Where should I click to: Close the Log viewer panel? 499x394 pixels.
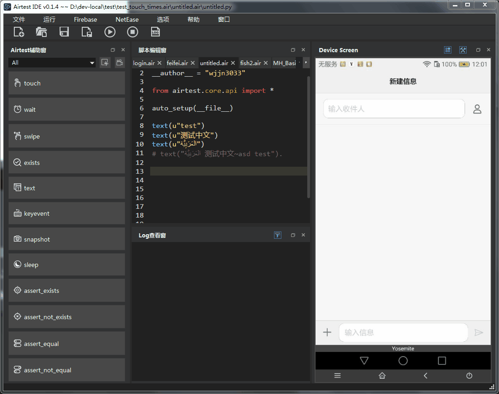tap(303, 235)
